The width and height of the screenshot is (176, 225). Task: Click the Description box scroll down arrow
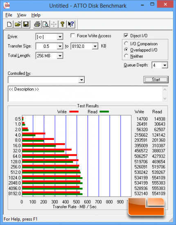[165, 99]
